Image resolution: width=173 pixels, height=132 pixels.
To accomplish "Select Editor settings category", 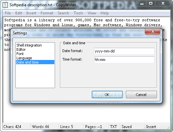I will pos(35,49).
